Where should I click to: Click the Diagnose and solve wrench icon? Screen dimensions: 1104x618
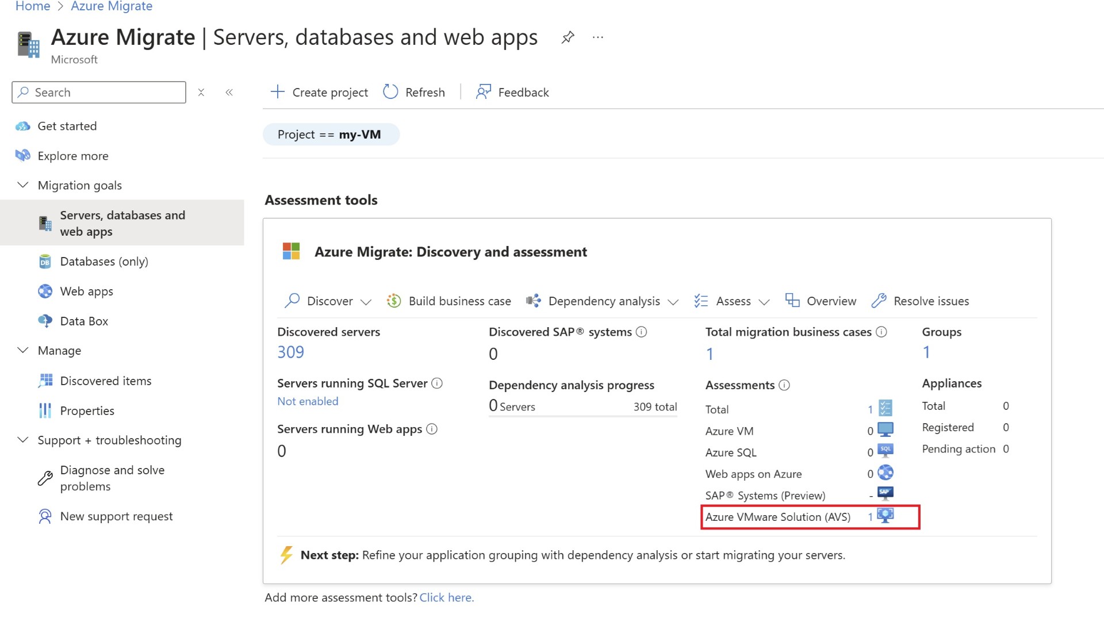[x=45, y=478]
